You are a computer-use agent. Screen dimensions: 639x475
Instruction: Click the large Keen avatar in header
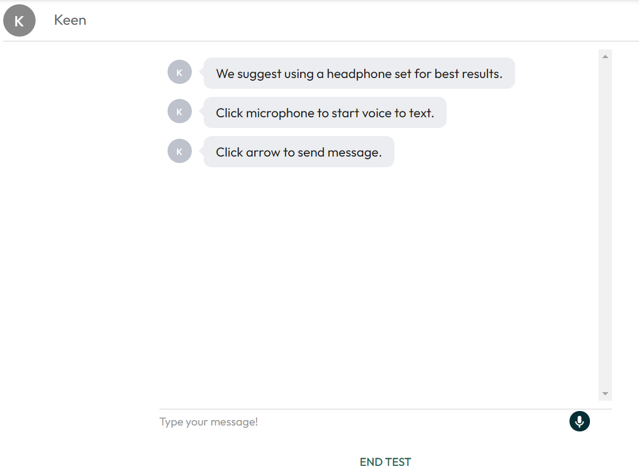19,20
